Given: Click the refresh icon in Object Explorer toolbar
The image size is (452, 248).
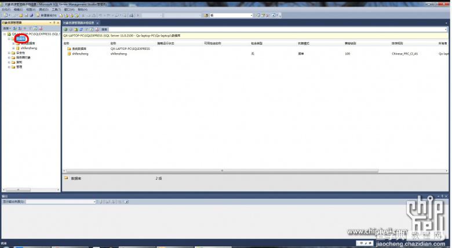Looking at the screenshot, I should tap(35, 28).
